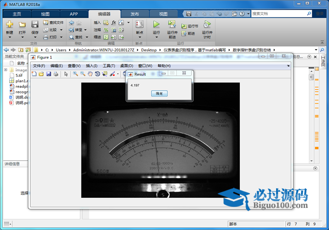Select the Rotate 3D tool in Figure 1
The image size is (329, 230).
98,74
